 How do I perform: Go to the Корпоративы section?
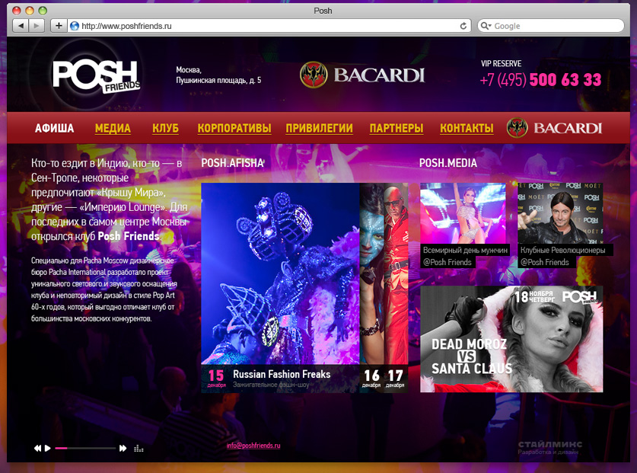234,128
